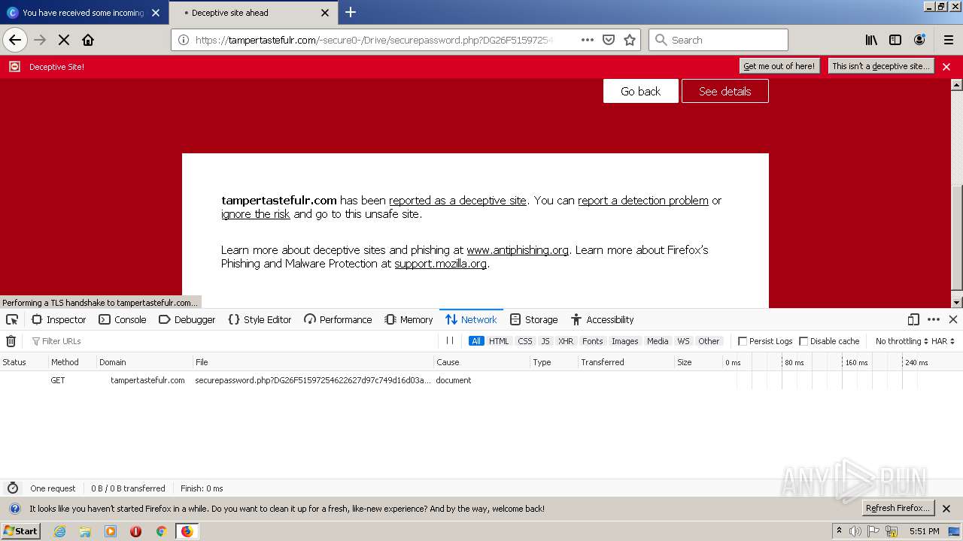Click the See details button
Viewport: 963px width, 541px height.
point(725,91)
